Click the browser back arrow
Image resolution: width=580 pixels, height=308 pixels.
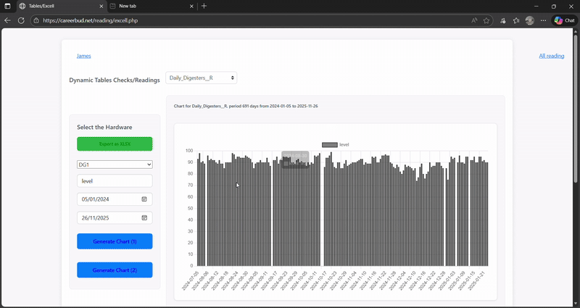tap(8, 20)
